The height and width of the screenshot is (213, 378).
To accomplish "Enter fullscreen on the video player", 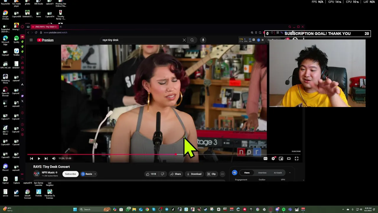I will coord(296,159).
